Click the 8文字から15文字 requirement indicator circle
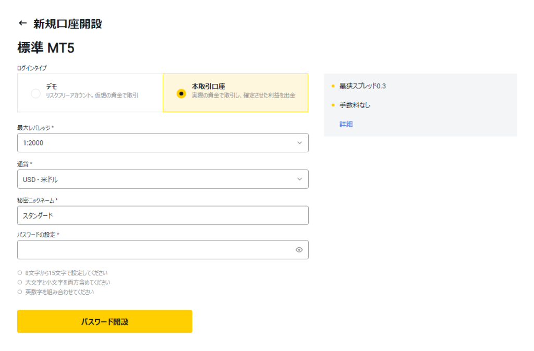Image resolution: width=534 pixels, height=351 pixels. (x=20, y=273)
